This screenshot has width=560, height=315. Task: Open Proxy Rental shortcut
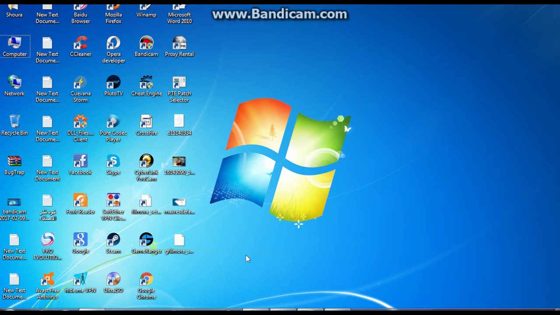[179, 47]
